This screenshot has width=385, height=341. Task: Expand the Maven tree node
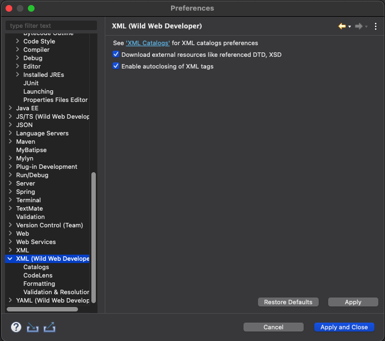tap(10, 141)
